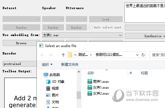
Task: Open the Speaker dropdown
Action: pos(53,19)
